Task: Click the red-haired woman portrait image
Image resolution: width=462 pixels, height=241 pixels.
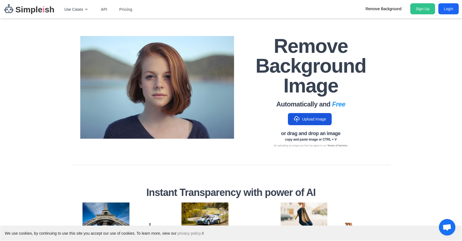Action: [157, 87]
